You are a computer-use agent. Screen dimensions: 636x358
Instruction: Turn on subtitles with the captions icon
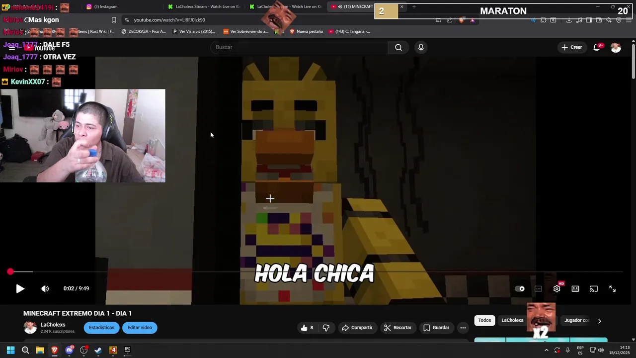point(538,288)
